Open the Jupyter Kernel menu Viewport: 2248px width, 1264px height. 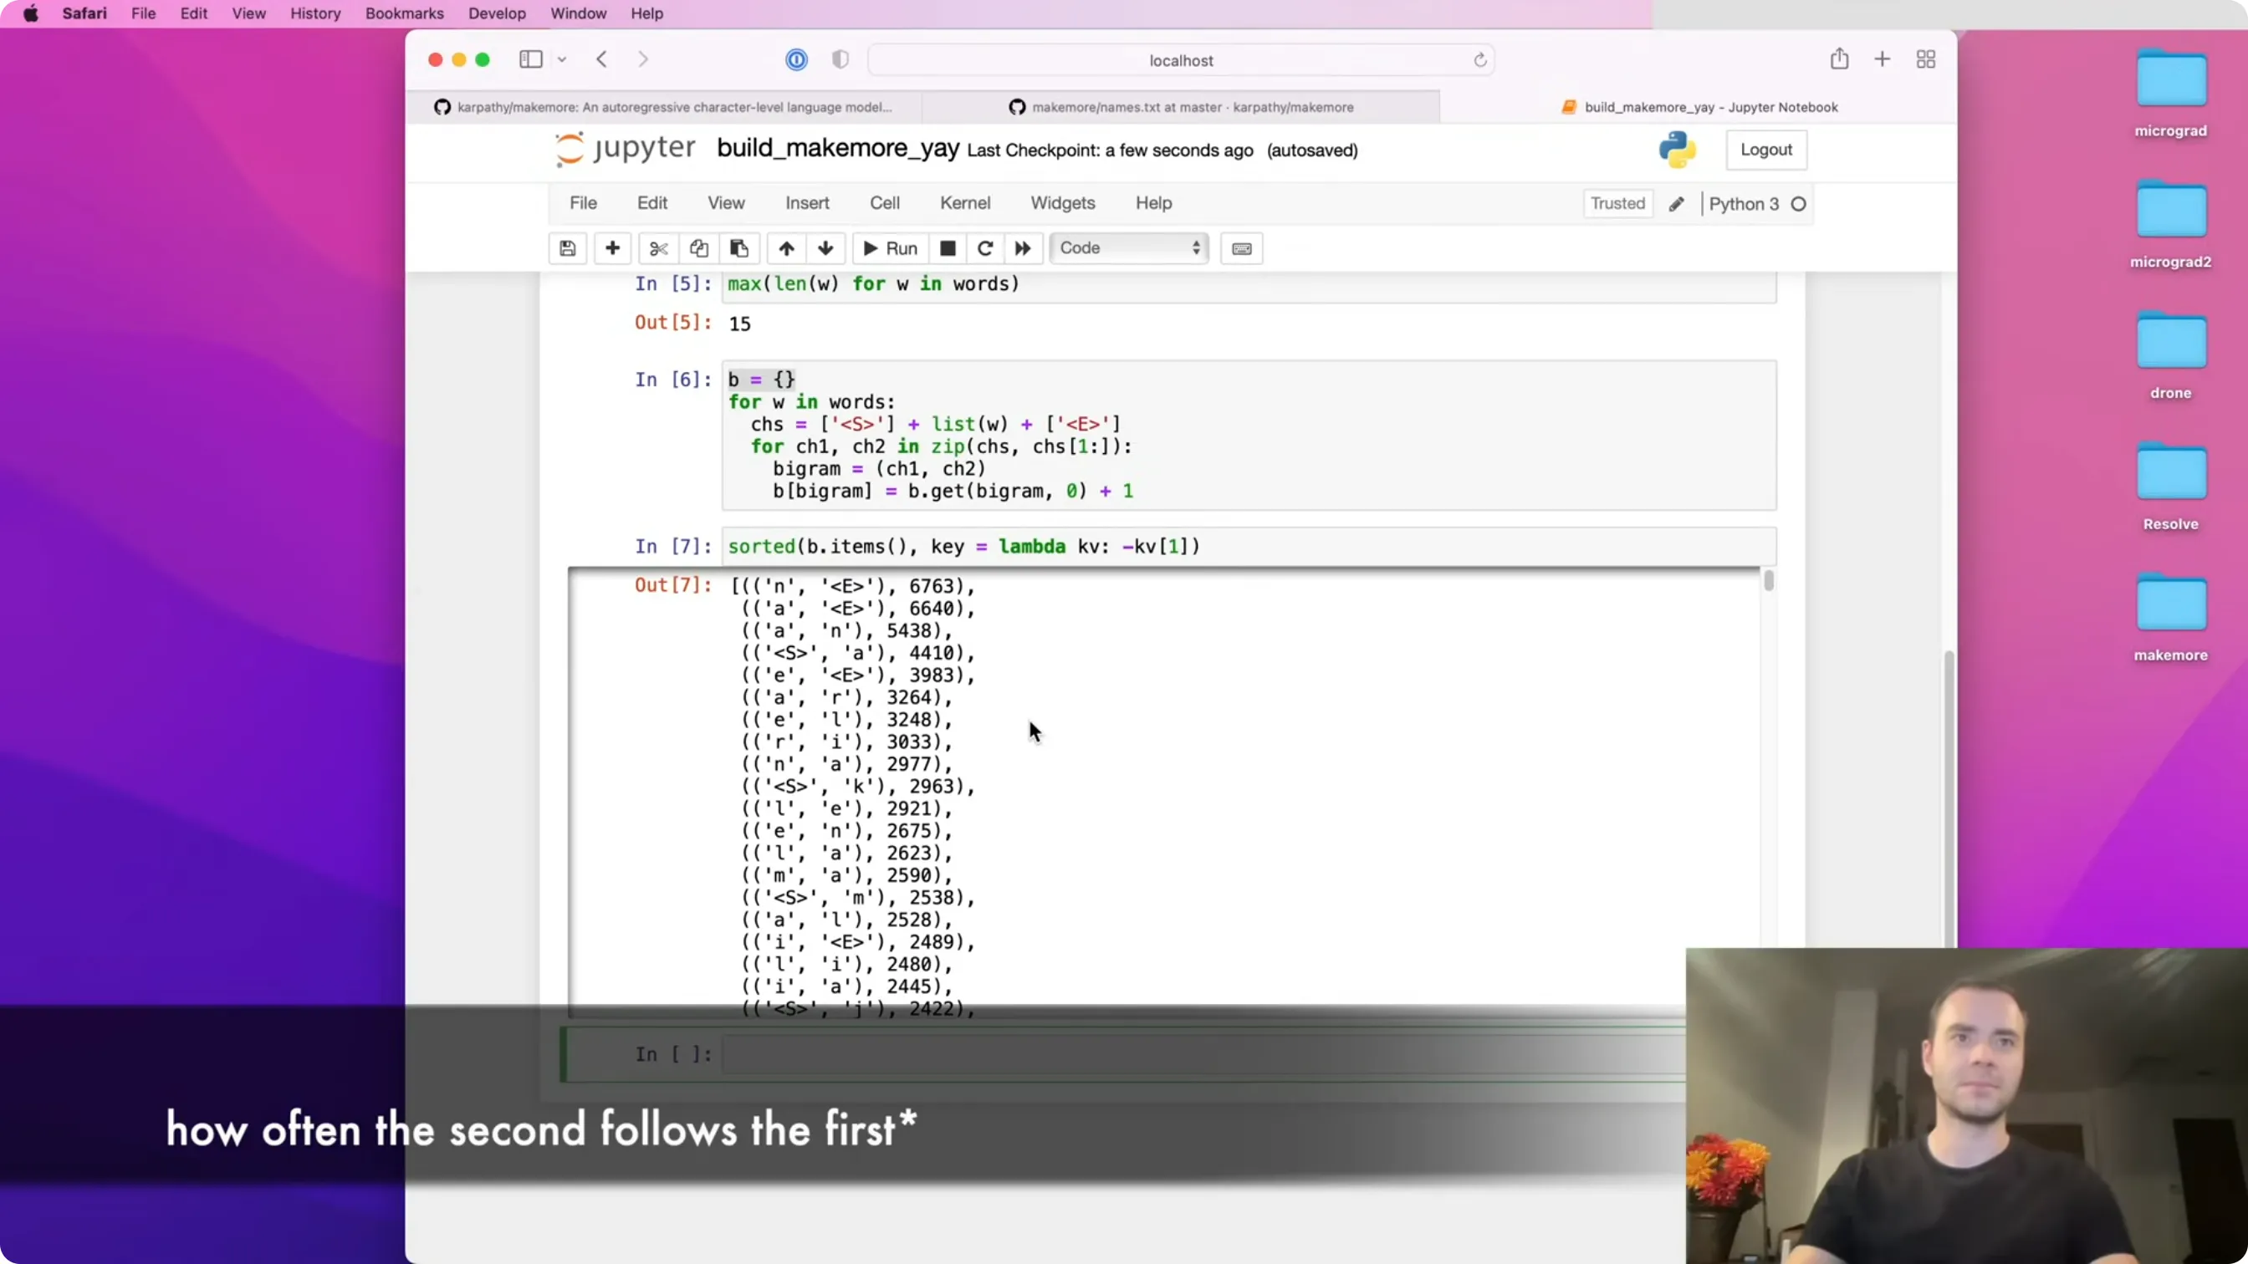point(965,203)
